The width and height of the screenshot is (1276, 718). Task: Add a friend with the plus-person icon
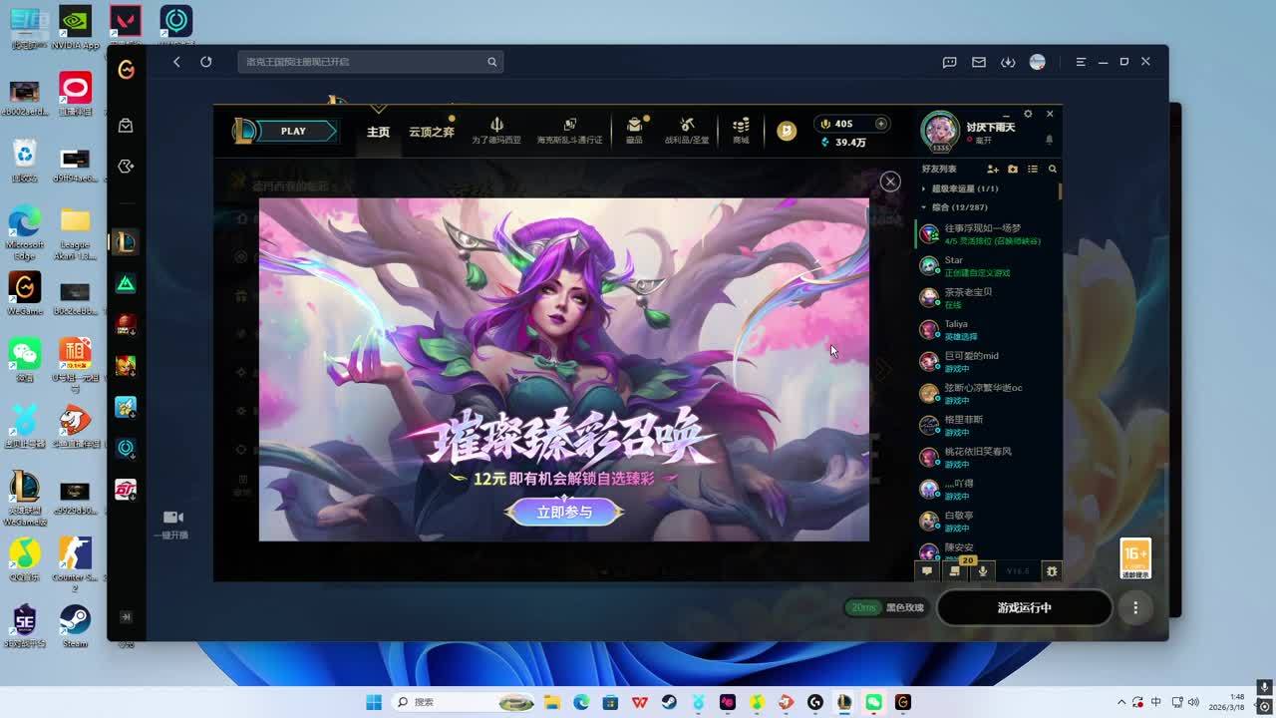[x=992, y=170]
